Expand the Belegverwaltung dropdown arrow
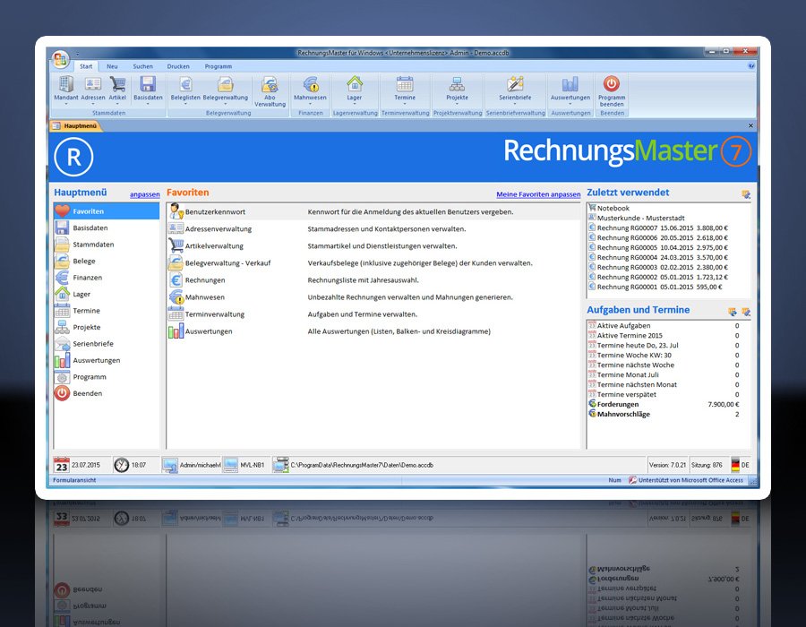 click(x=225, y=104)
